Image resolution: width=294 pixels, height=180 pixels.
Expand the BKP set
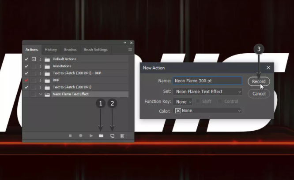coord(40,80)
